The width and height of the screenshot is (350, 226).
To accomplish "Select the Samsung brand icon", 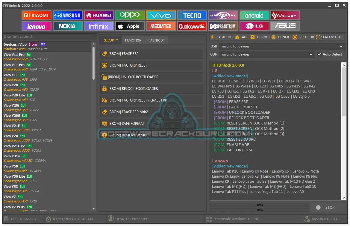I will (x=68, y=15).
